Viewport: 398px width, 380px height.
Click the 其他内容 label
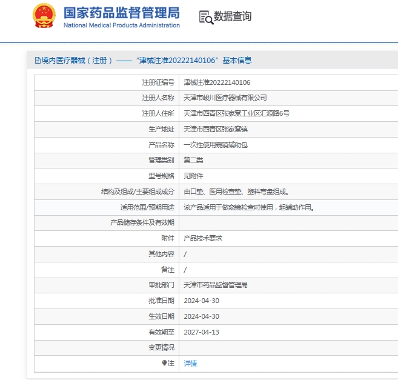click(161, 254)
